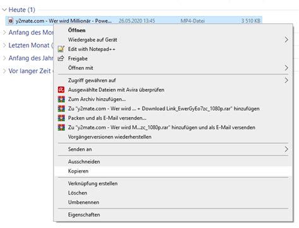Image resolution: width=299 pixels, height=228 pixels.
Task: Open submenu arrow for Senden an
Action: [286, 149]
